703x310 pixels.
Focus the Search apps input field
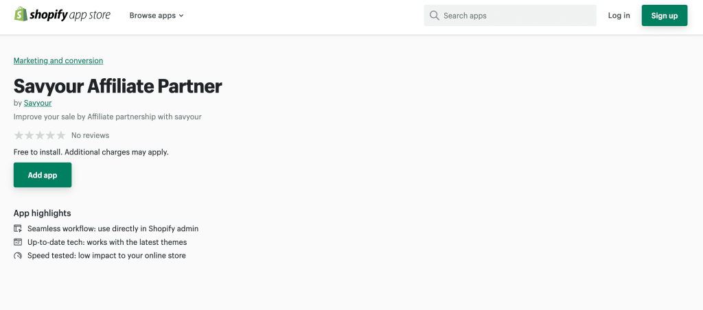click(516, 15)
